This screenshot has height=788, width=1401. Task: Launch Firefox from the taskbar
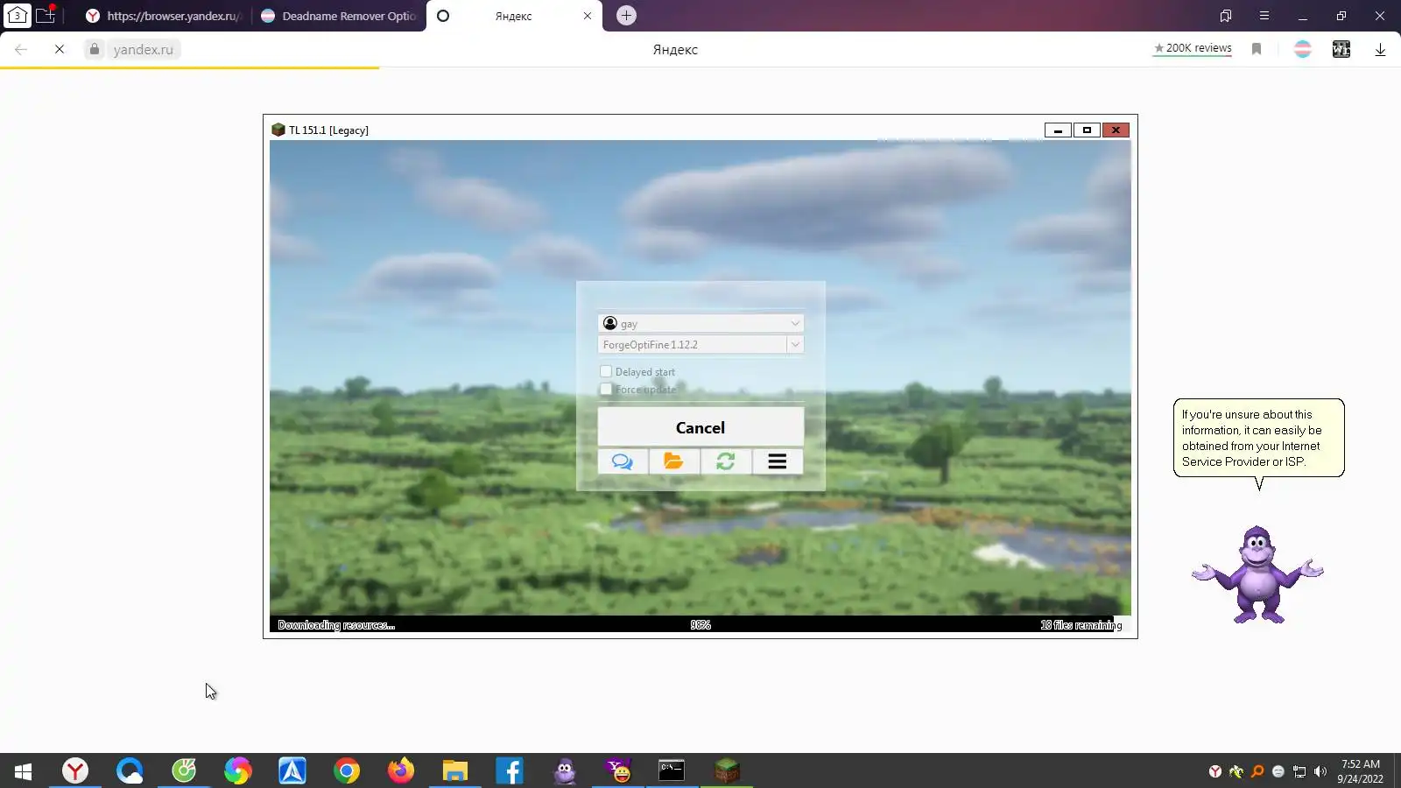tap(401, 770)
